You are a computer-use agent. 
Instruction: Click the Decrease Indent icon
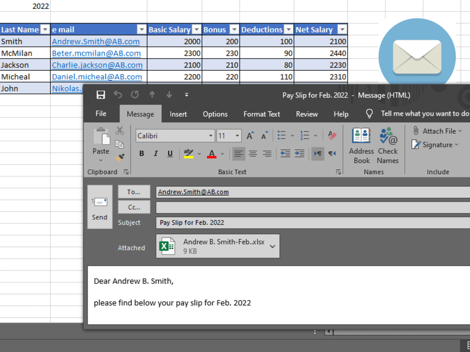285,153
